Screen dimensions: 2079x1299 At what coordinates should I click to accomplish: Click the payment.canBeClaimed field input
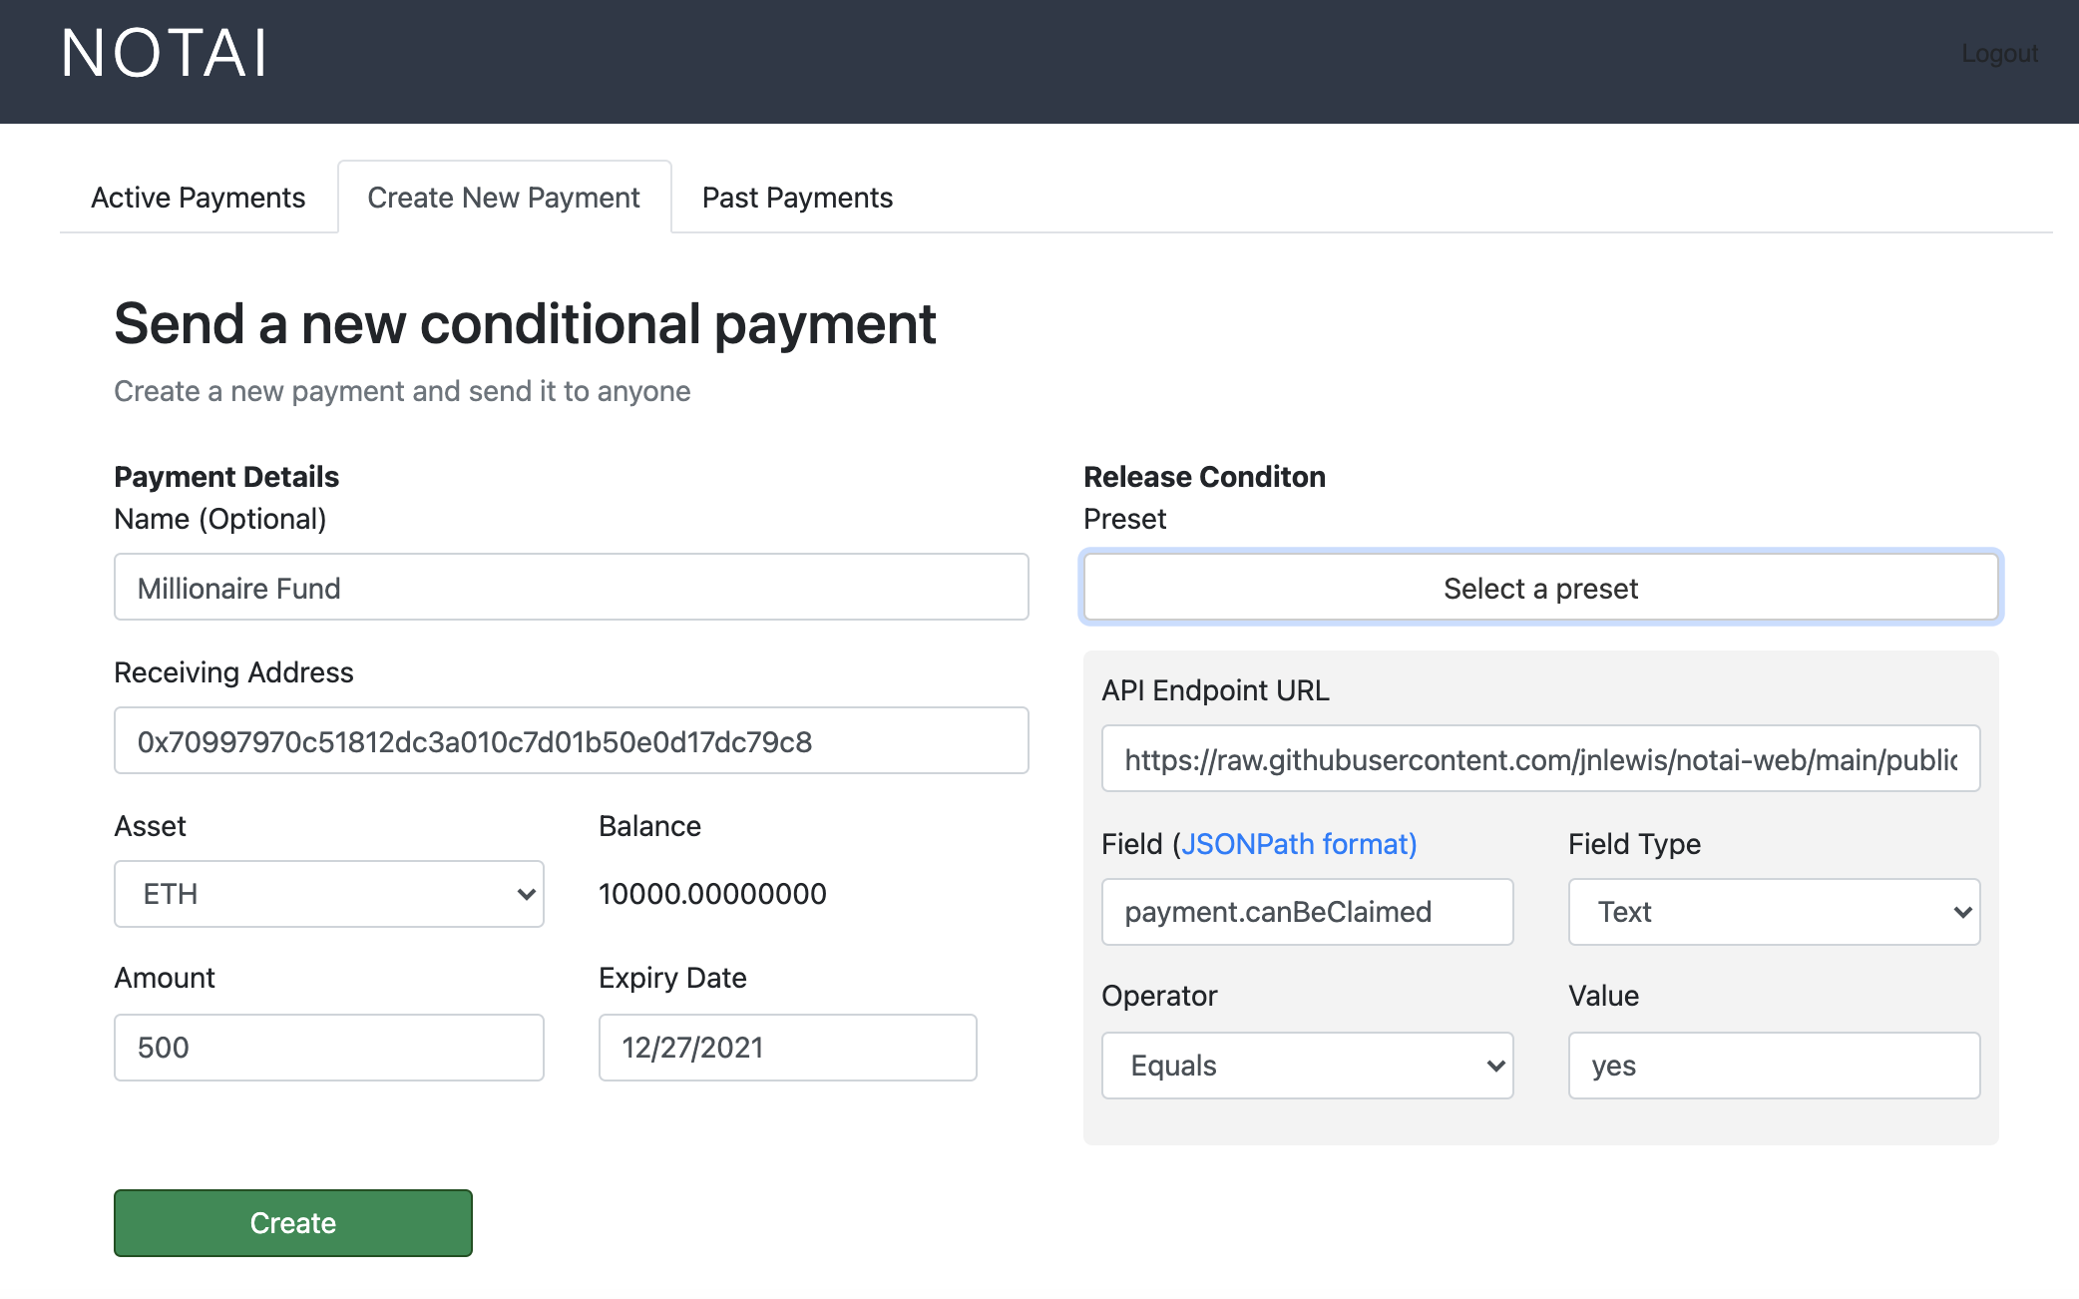(x=1307, y=912)
